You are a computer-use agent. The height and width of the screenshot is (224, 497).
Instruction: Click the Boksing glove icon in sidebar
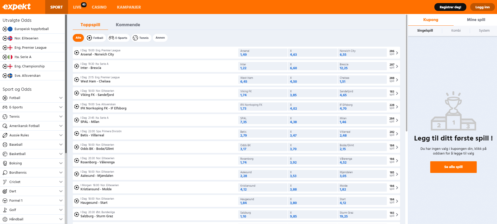tap(5, 163)
